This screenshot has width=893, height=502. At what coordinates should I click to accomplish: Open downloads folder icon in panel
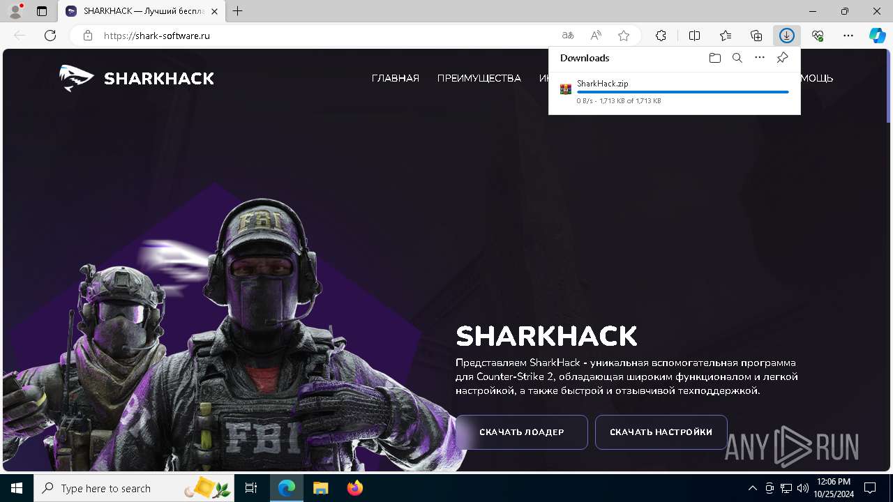click(x=714, y=58)
